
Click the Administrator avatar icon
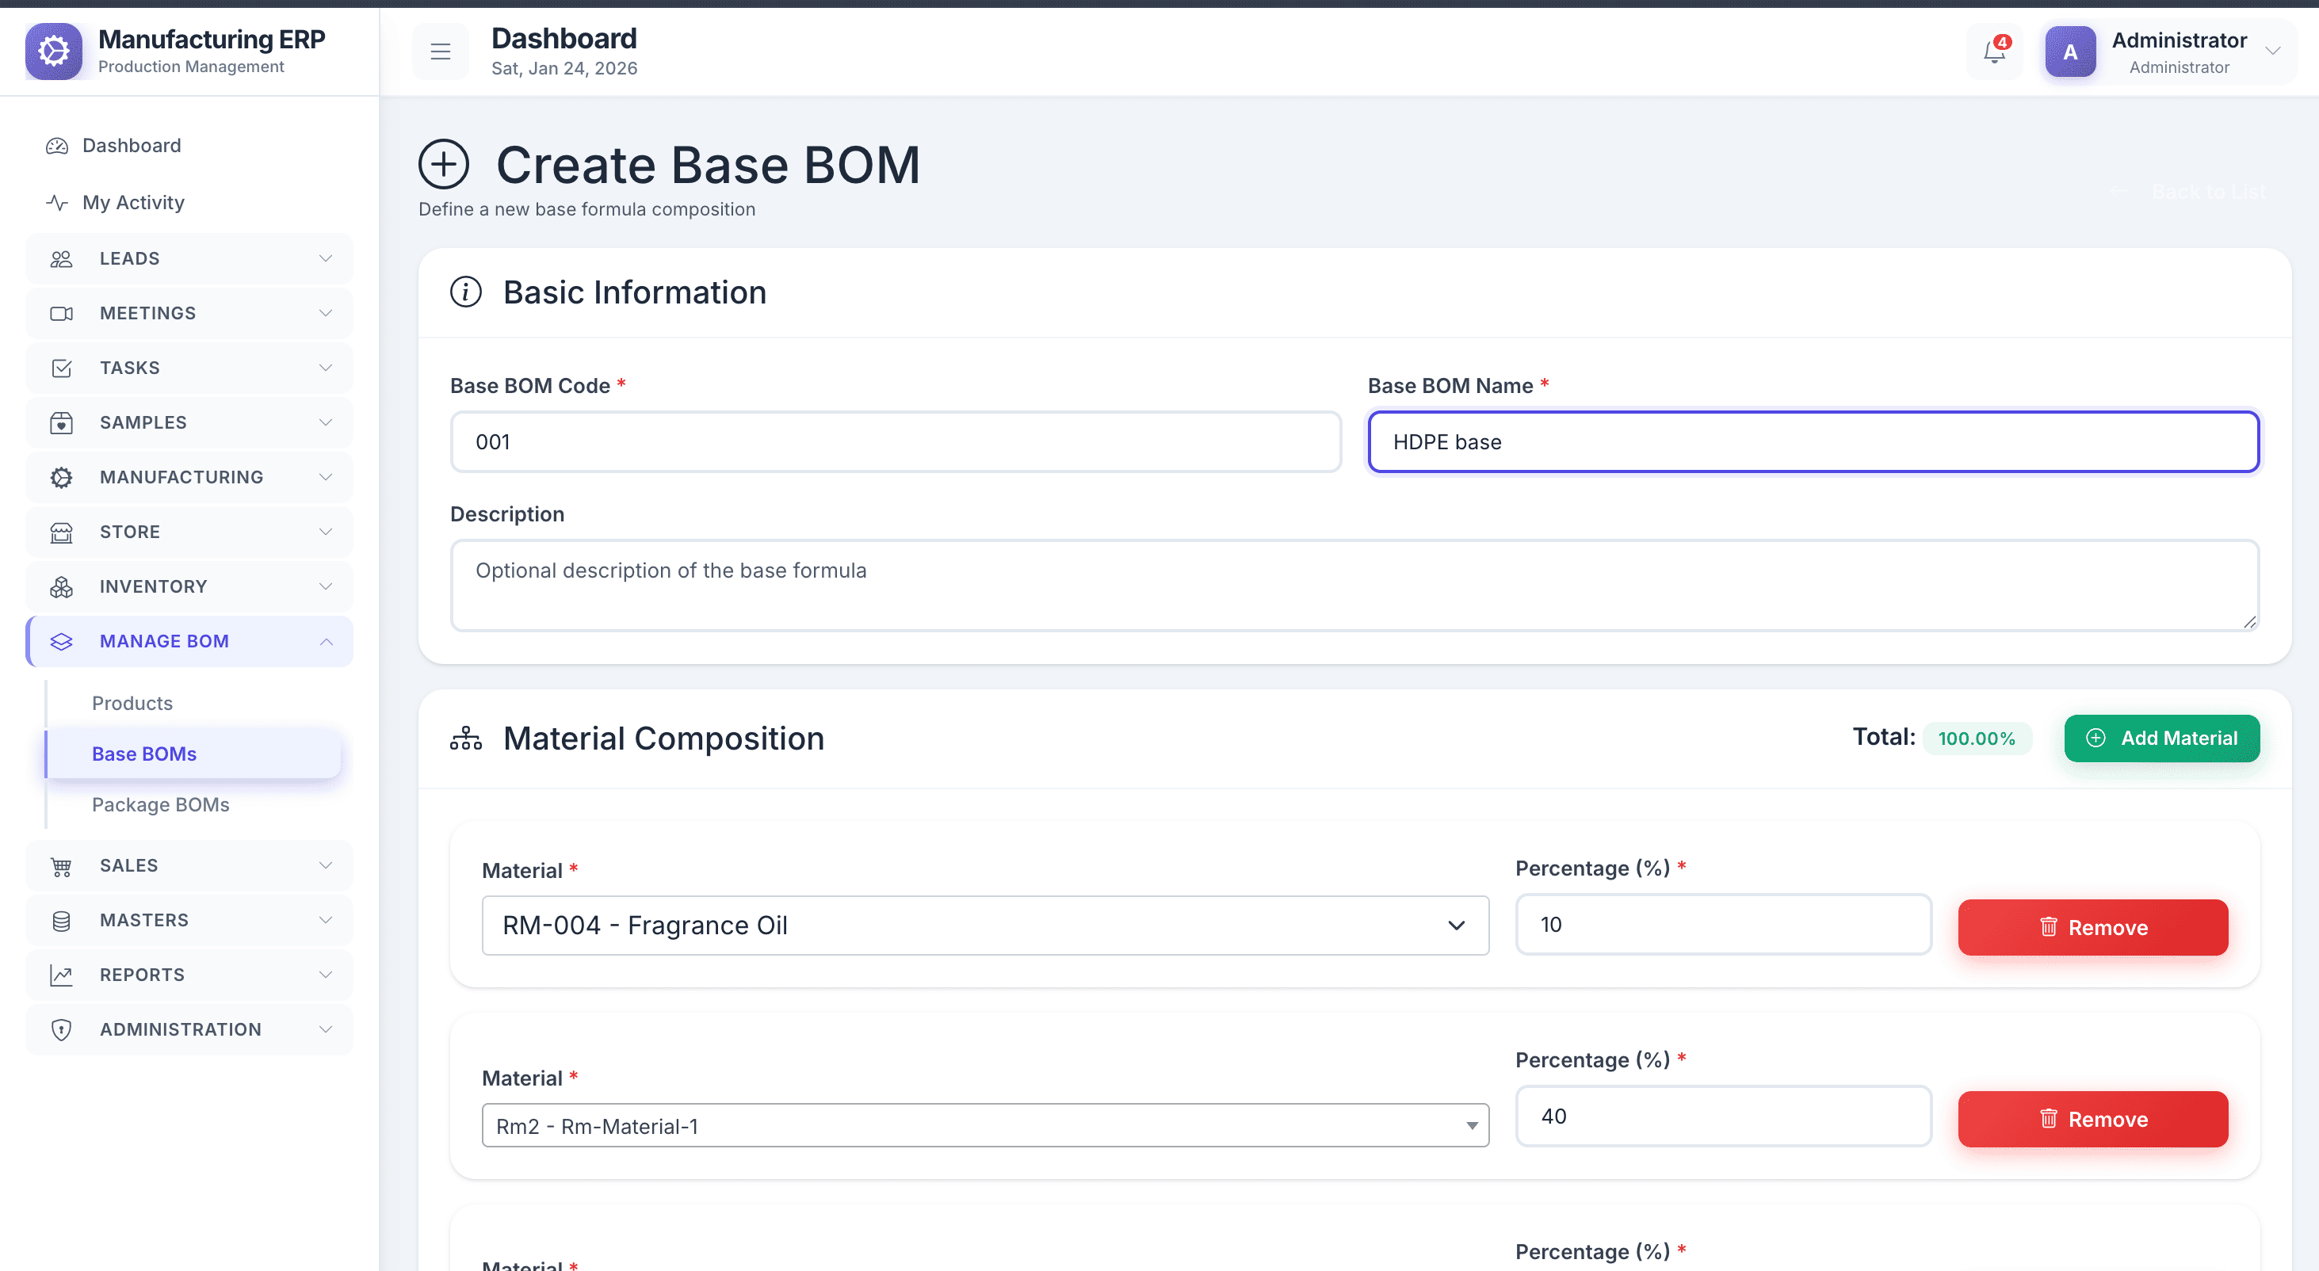[2069, 52]
